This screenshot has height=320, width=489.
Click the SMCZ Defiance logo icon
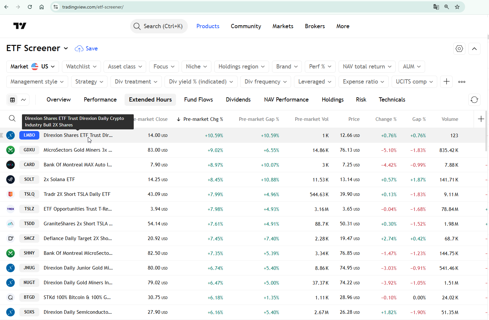[10, 238]
